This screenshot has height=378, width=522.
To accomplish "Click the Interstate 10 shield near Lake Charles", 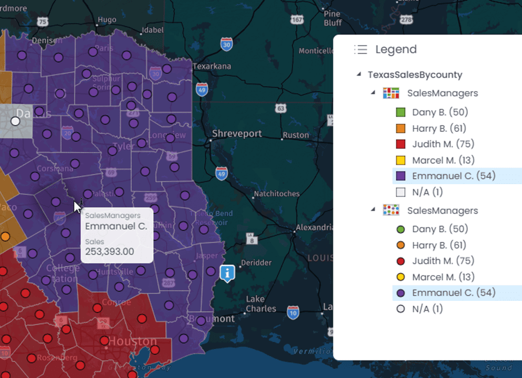I will click(x=293, y=313).
